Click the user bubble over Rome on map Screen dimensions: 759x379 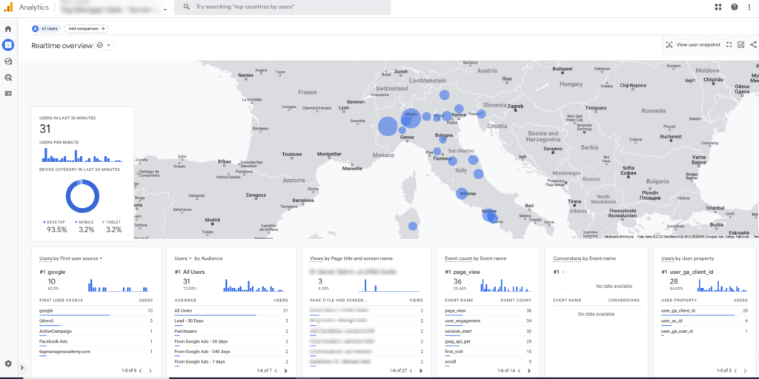point(462,193)
